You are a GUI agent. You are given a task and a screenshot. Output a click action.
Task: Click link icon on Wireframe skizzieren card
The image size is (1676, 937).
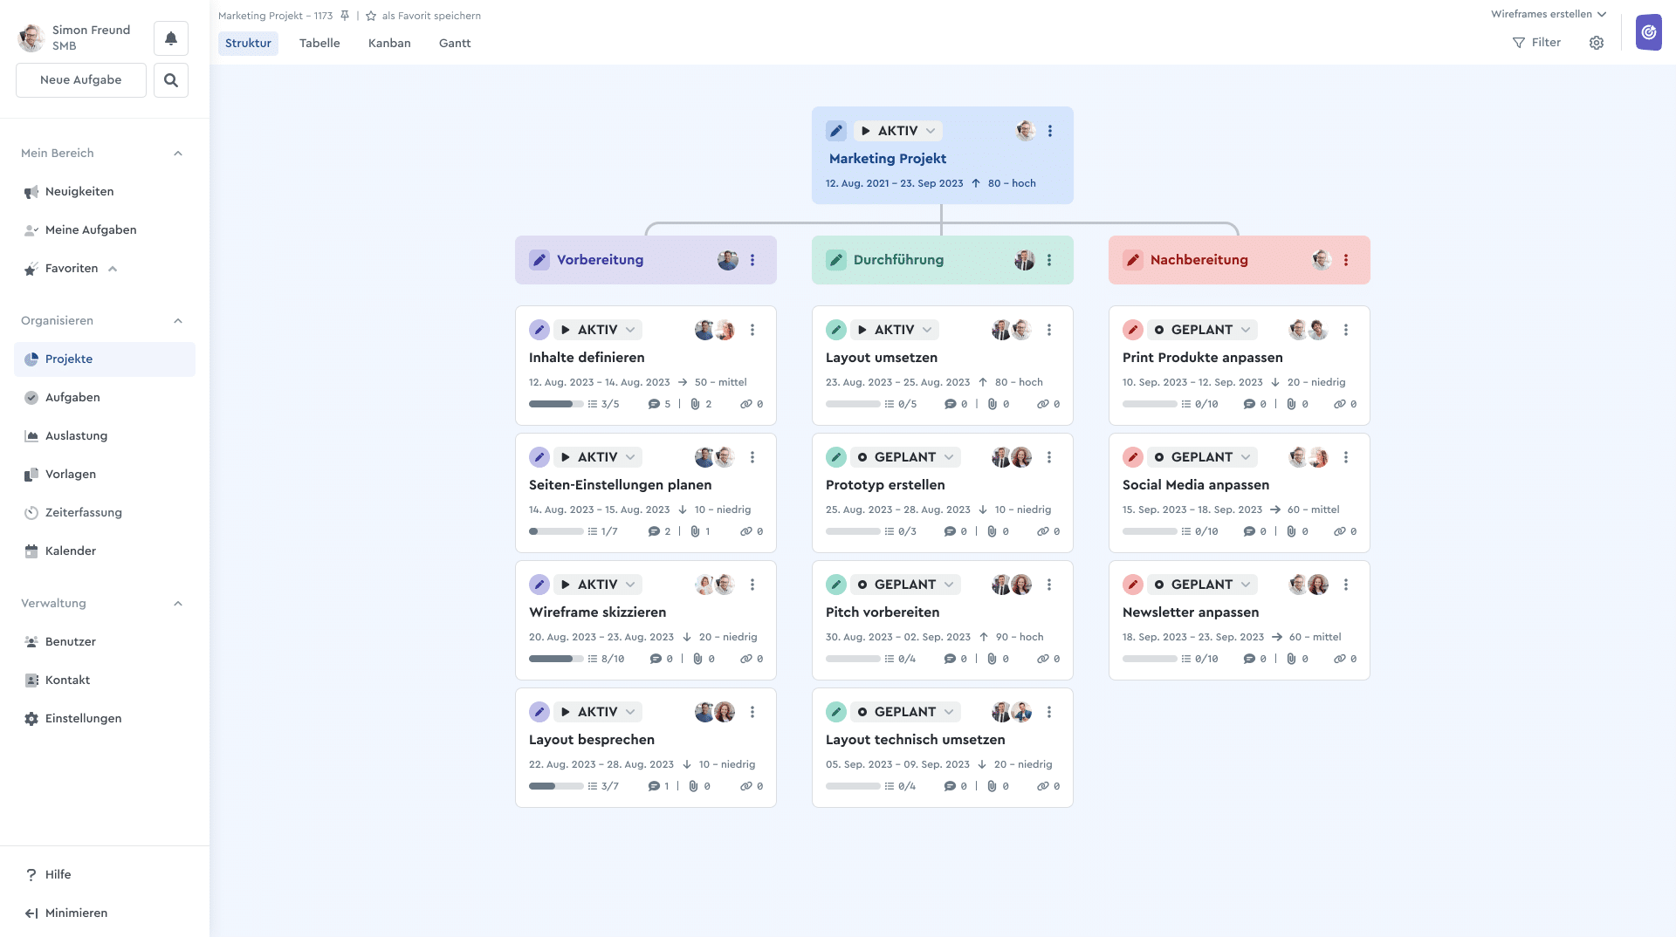point(746,660)
